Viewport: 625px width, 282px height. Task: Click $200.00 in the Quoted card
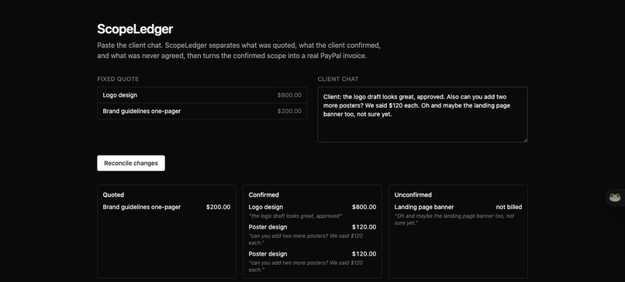pyautogui.click(x=218, y=207)
